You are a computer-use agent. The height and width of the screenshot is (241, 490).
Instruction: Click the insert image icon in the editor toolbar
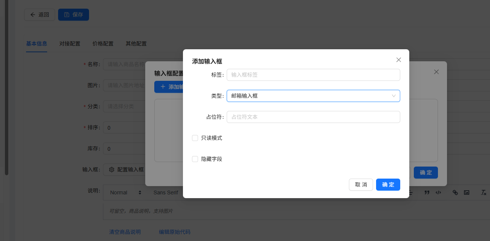click(x=467, y=192)
